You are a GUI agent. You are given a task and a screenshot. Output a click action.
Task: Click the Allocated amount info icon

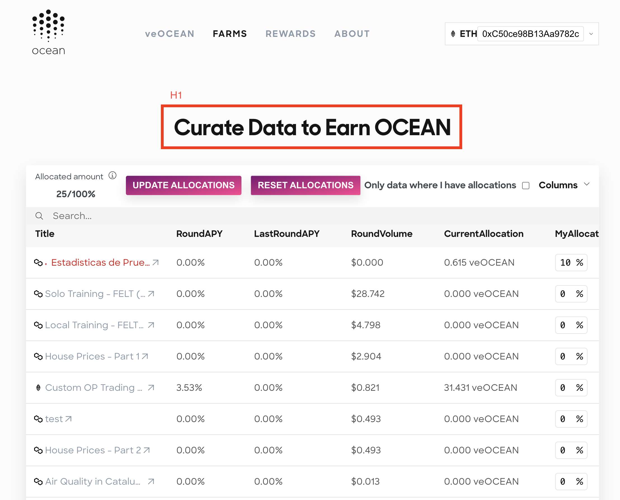[112, 176]
